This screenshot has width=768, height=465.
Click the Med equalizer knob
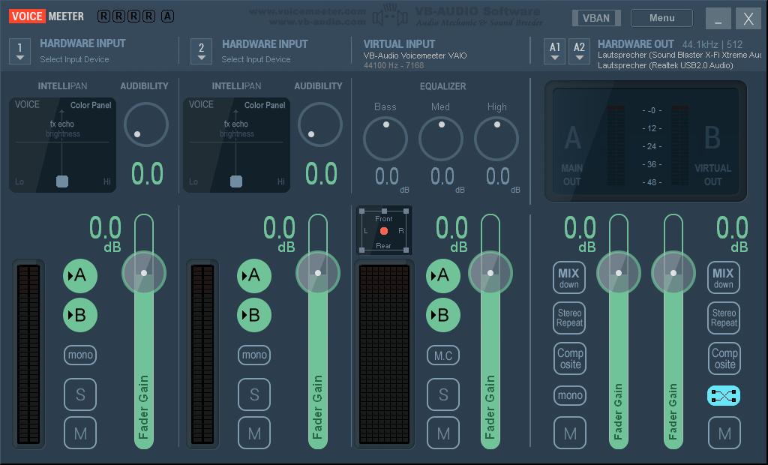pos(441,139)
